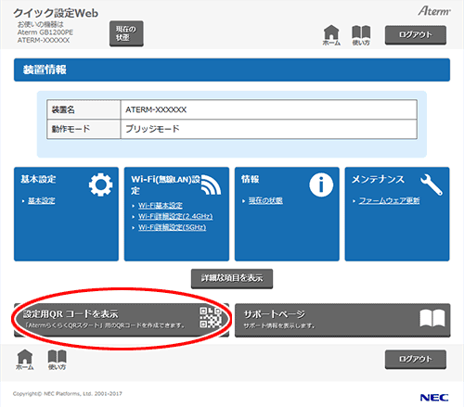This screenshot has width=464, height=407.
Task: Click the info icon in 情報 tile
Action: click(x=321, y=184)
